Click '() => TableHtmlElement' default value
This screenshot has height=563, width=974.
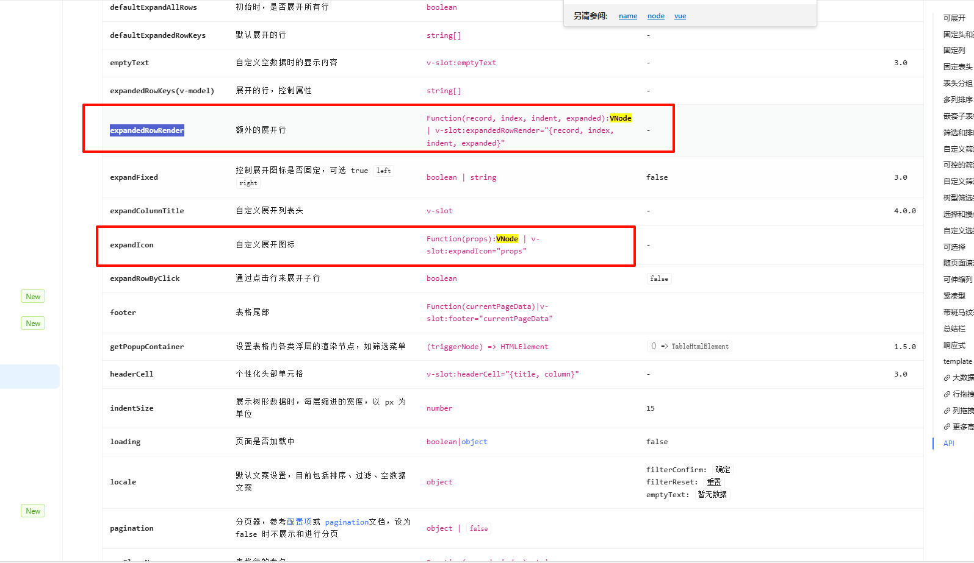click(690, 346)
